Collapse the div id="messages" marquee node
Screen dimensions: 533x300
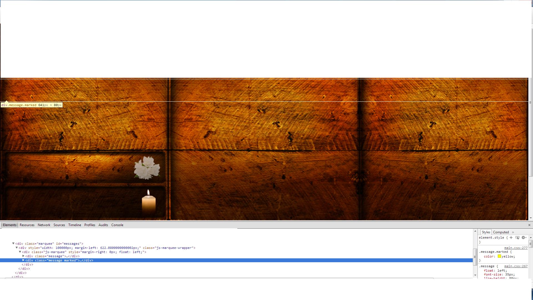click(x=13, y=243)
